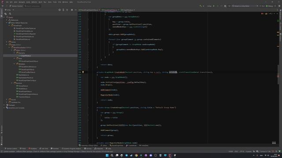The image size is (282, 158).
Task: Collapse the Runtime folder
Action: [12, 83]
